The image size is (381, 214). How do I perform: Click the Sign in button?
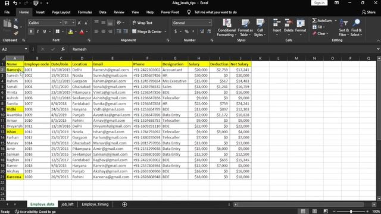(319, 3)
